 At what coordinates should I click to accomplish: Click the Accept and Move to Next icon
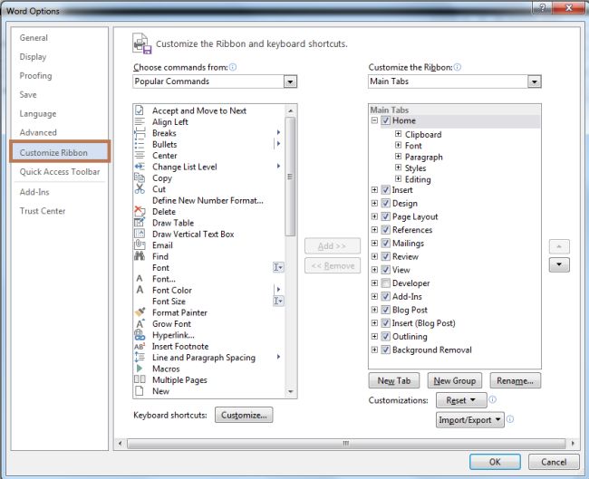click(x=140, y=110)
